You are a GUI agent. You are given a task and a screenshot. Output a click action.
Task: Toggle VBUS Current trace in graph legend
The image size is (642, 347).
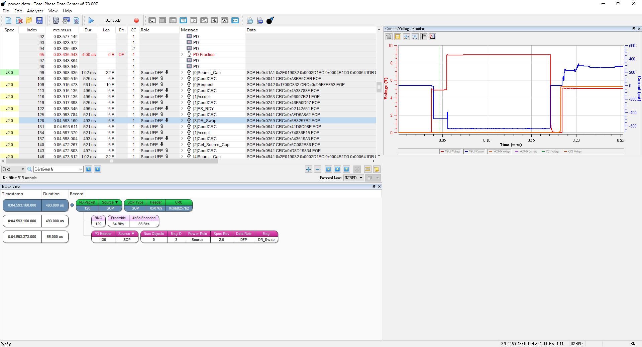coord(474,151)
